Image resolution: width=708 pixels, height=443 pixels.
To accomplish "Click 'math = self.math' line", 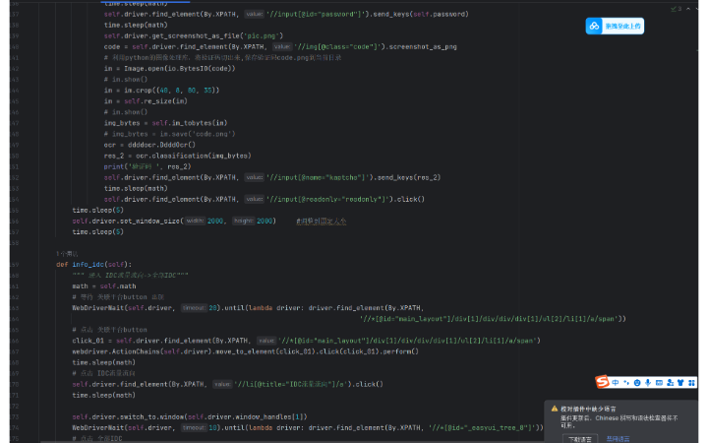I will click(104, 286).
